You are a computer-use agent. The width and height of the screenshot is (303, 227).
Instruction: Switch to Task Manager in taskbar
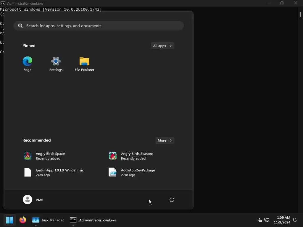click(48, 220)
